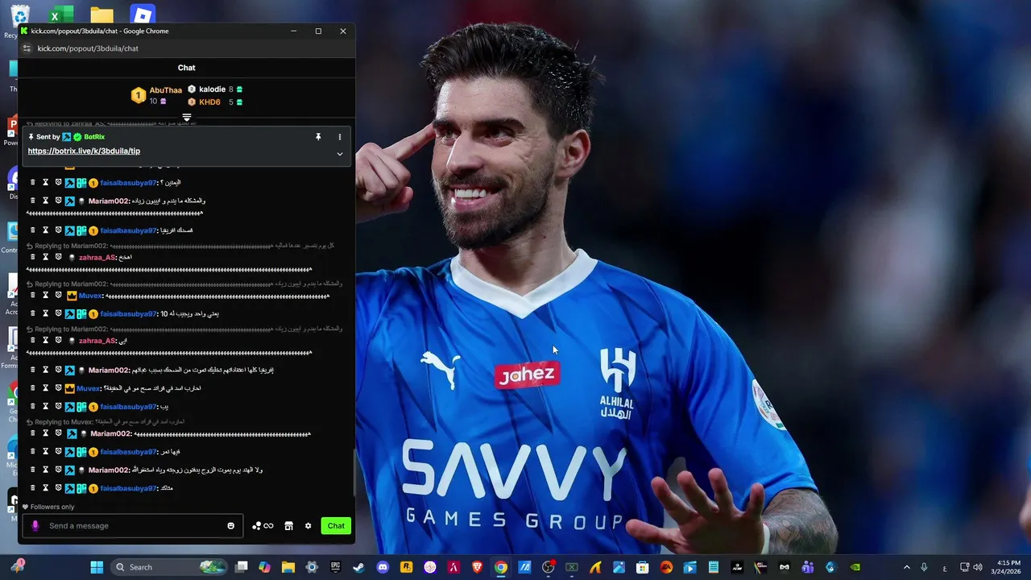Viewport: 1031px width, 580px height.
Task: Open the Windows Start menu
Action: [x=97, y=567]
